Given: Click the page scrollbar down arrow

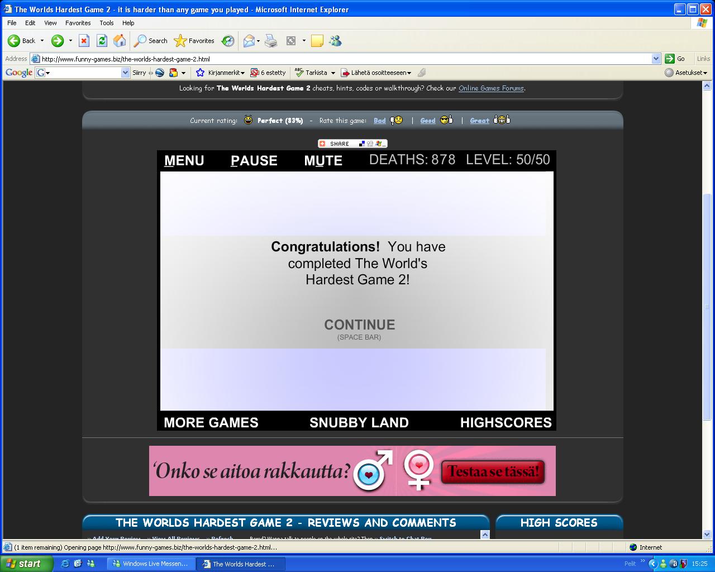Looking at the screenshot, I should pyautogui.click(x=707, y=534).
